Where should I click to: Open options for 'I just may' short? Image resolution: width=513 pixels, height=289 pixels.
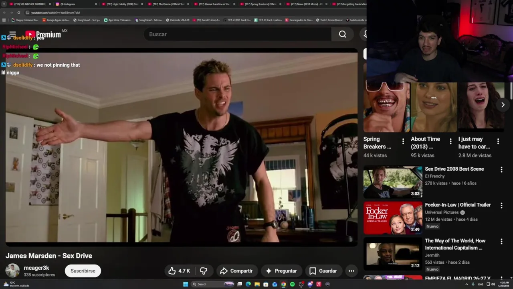tap(498, 141)
